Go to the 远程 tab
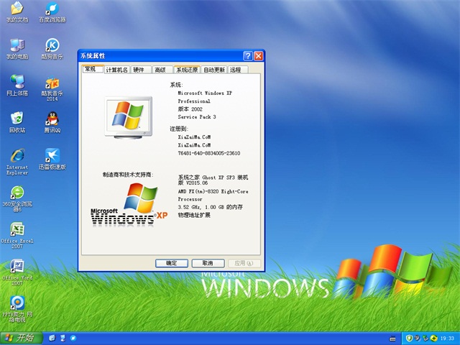 point(235,70)
